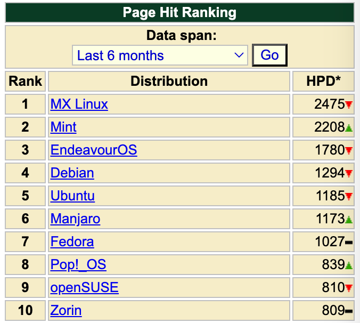This screenshot has width=360, height=323.
Task: Open the Fedora distribution link
Action: pos(72,241)
